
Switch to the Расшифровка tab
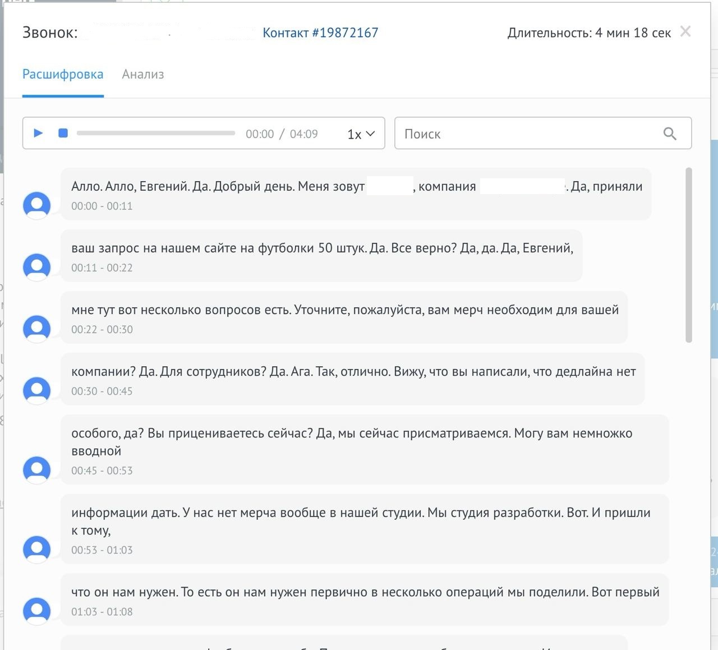(63, 74)
